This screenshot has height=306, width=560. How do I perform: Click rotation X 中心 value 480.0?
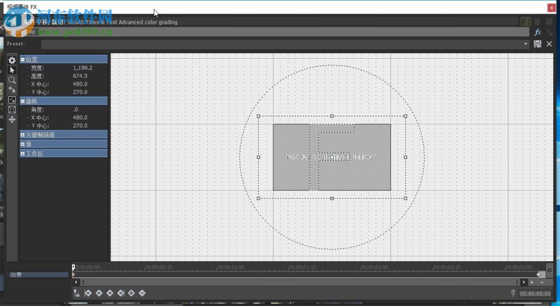tap(80, 117)
